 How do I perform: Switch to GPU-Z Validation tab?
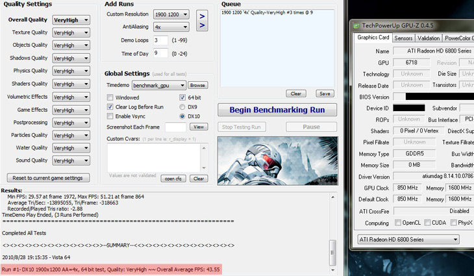coord(429,38)
